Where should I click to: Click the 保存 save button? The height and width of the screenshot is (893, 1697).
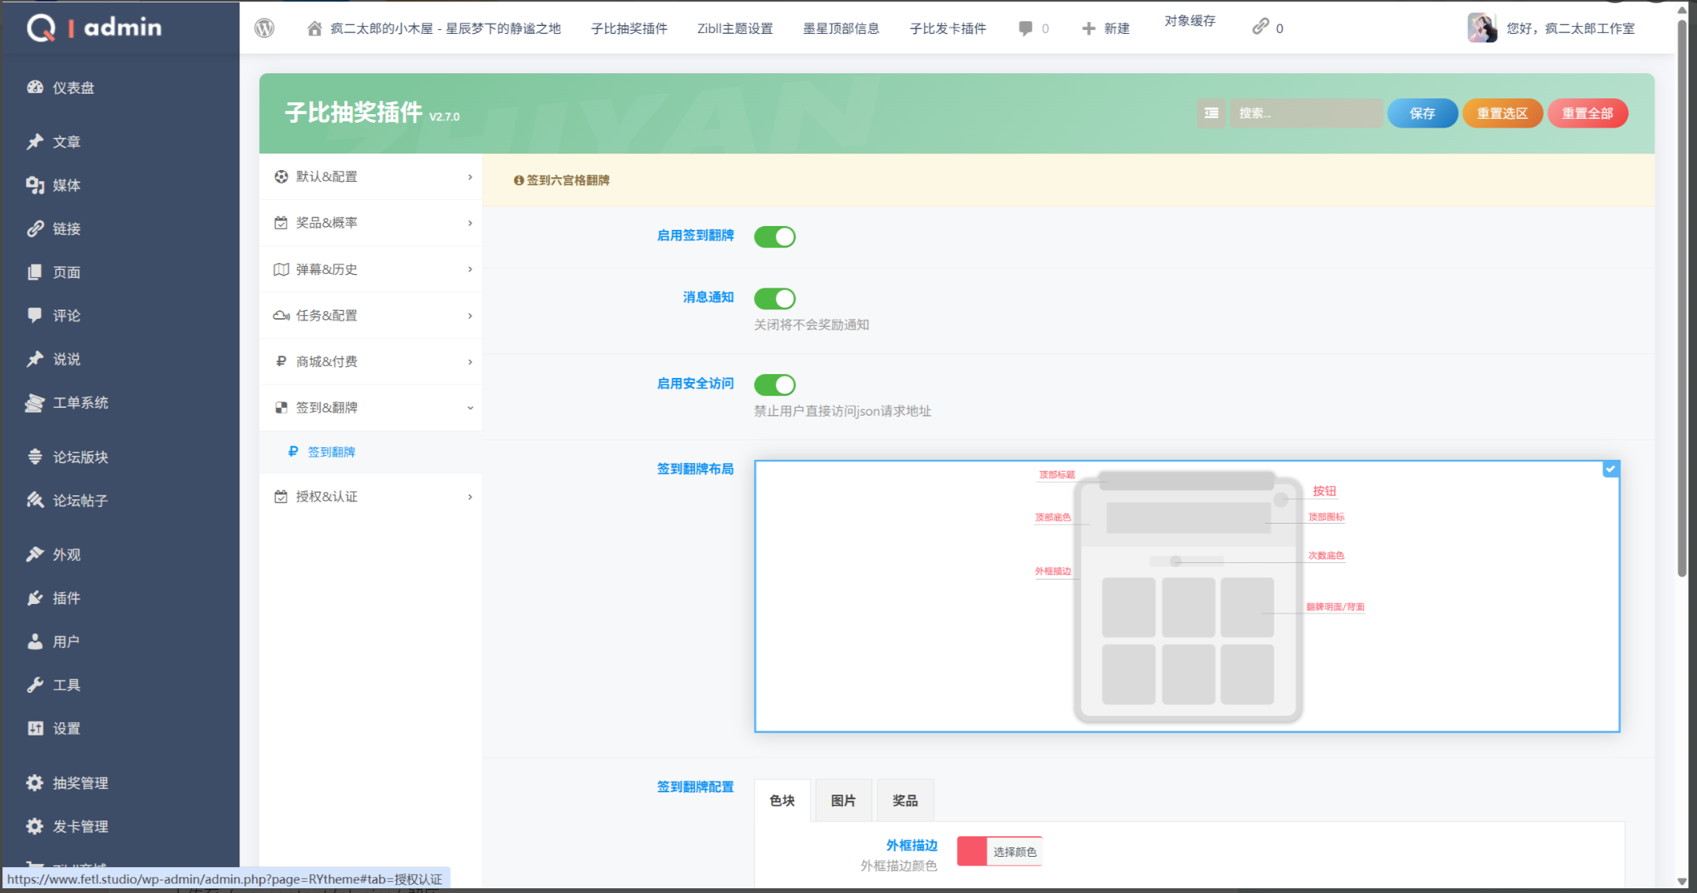pos(1423,113)
